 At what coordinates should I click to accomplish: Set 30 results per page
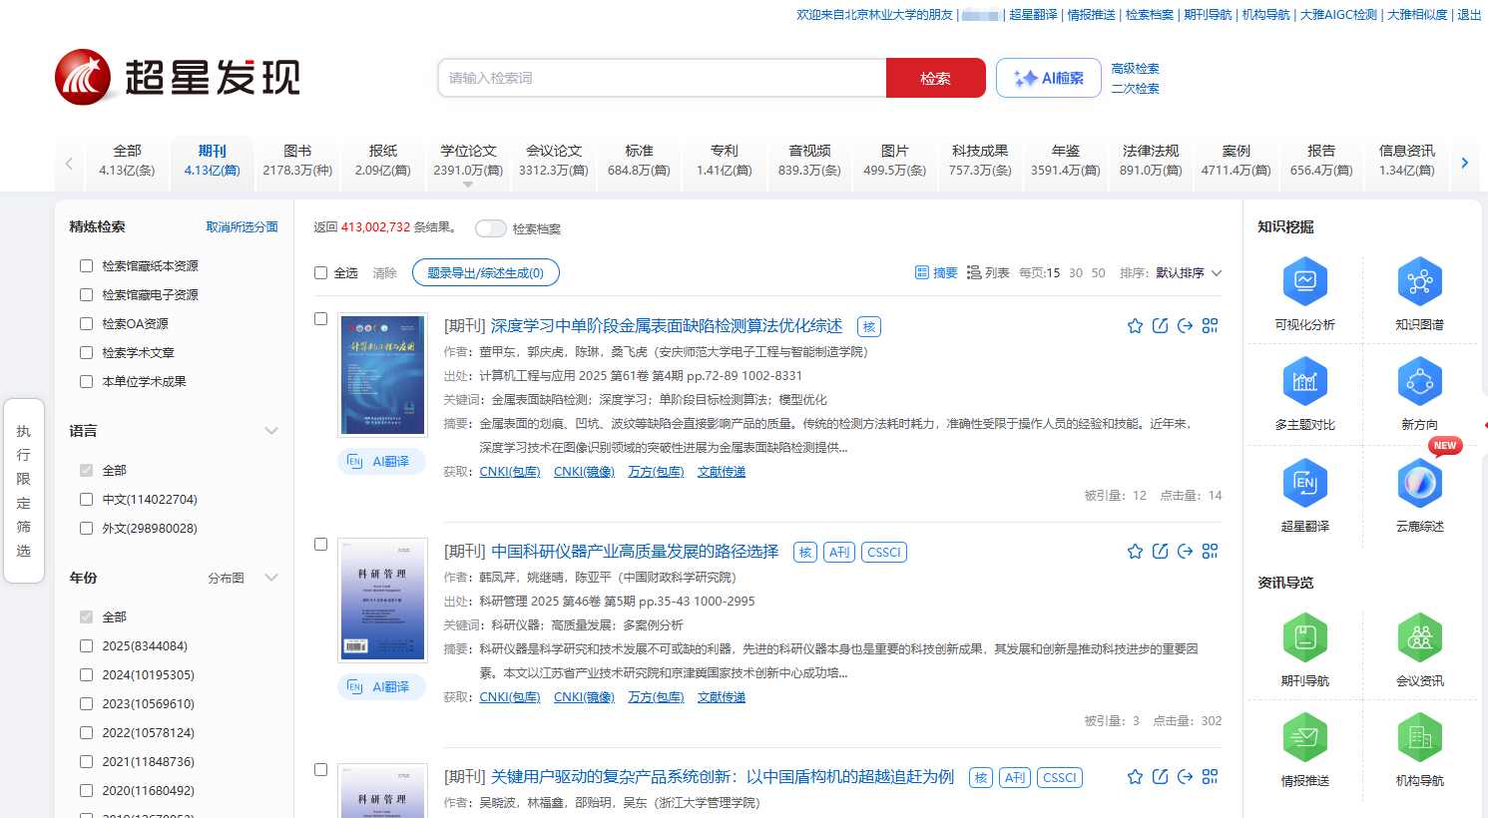click(x=1076, y=273)
